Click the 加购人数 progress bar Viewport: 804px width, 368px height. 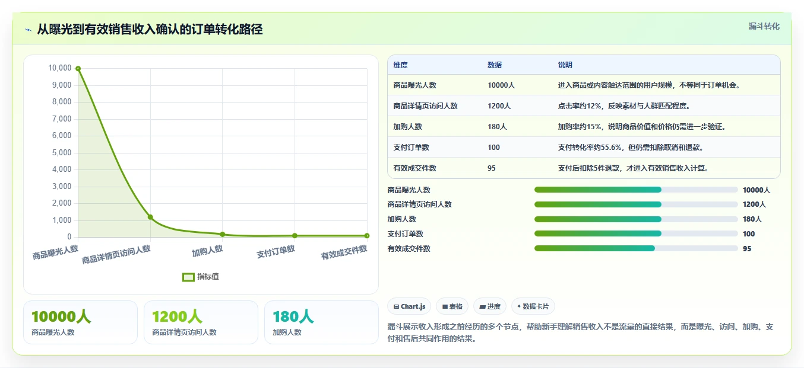pos(636,219)
